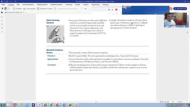The image size is (190, 107).
Task: Open the Защита tab
Action: click(86, 4)
